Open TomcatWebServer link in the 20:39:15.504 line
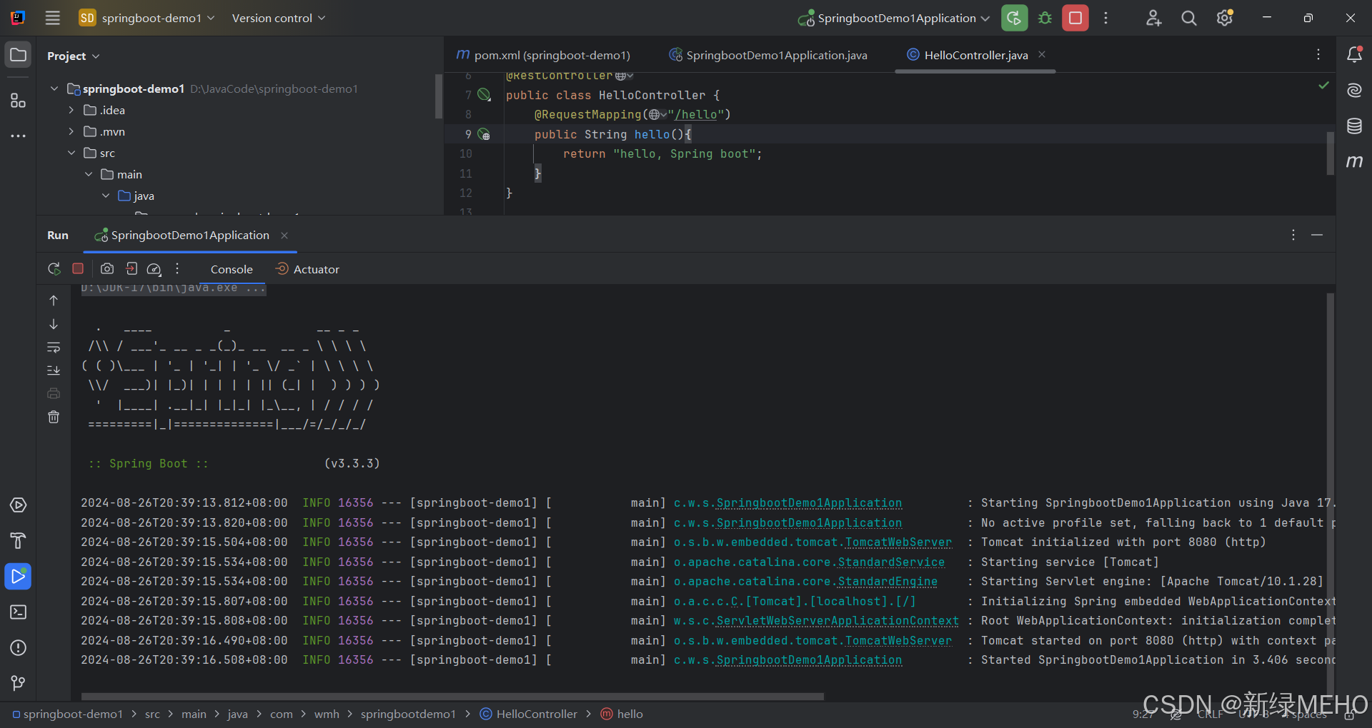 [898, 542]
